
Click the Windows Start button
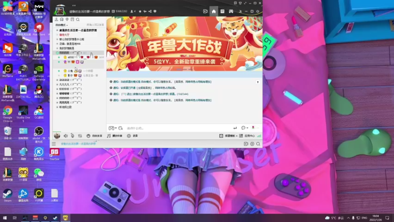click(4, 218)
